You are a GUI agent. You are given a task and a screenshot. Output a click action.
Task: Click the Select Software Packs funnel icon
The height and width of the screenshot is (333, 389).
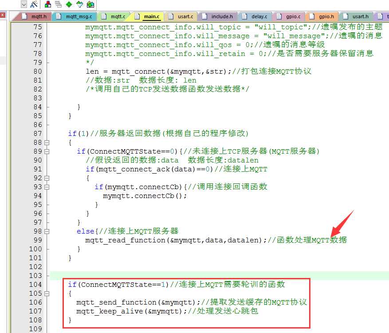[80, 4]
